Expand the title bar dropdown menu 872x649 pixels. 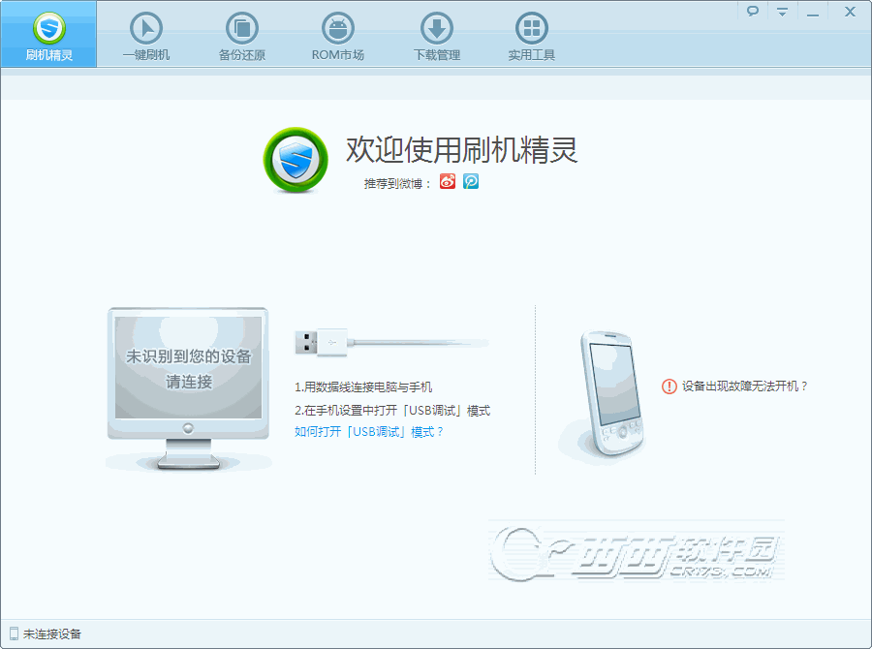(x=782, y=12)
